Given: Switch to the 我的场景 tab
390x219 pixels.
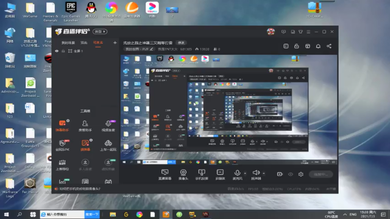Looking at the screenshot, I should [68, 43].
